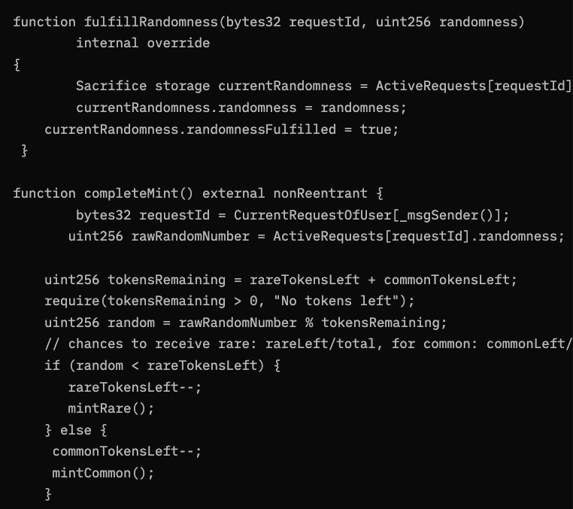This screenshot has height=509, width=573.
Task: Click the tokensRemaining variable declaration
Action: [x=167, y=280]
